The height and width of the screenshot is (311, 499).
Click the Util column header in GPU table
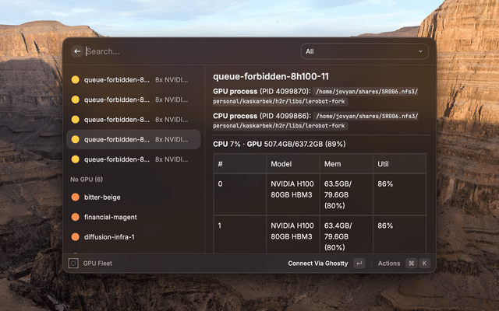click(x=384, y=164)
